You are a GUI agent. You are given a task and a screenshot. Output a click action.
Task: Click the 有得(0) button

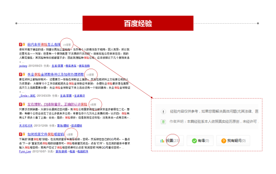click(x=200, y=141)
